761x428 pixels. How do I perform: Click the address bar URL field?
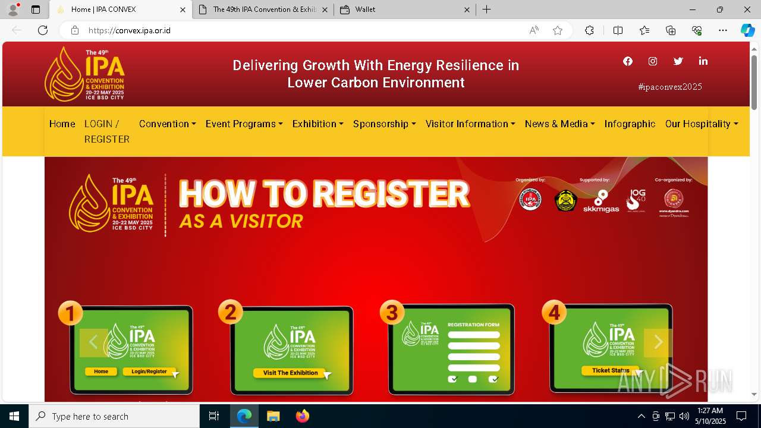point(303,30)
